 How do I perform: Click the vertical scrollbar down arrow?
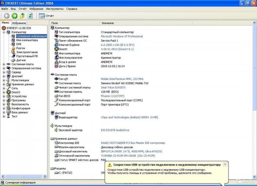coord(254,177)
